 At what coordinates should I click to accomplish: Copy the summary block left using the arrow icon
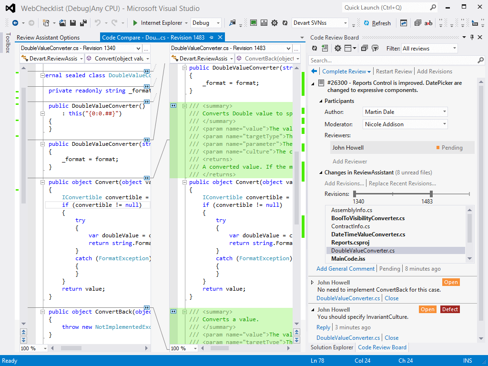(173, 106)
